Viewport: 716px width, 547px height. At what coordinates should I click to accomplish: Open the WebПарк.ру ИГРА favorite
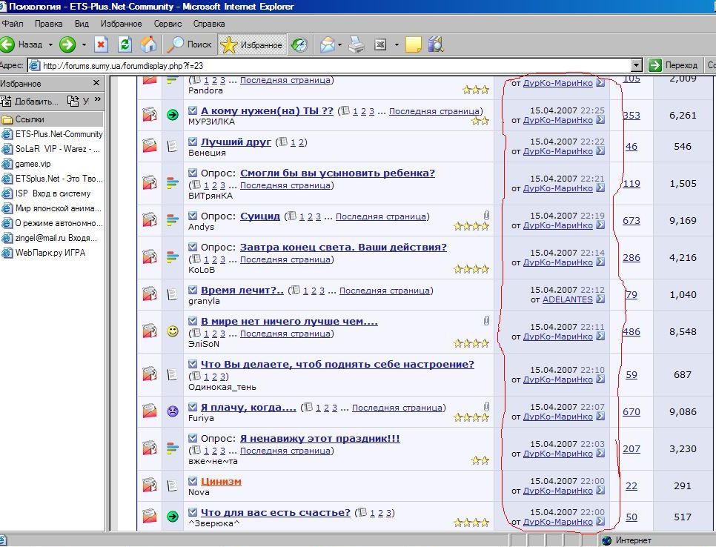pyautogui.click(x=44, y=253)
